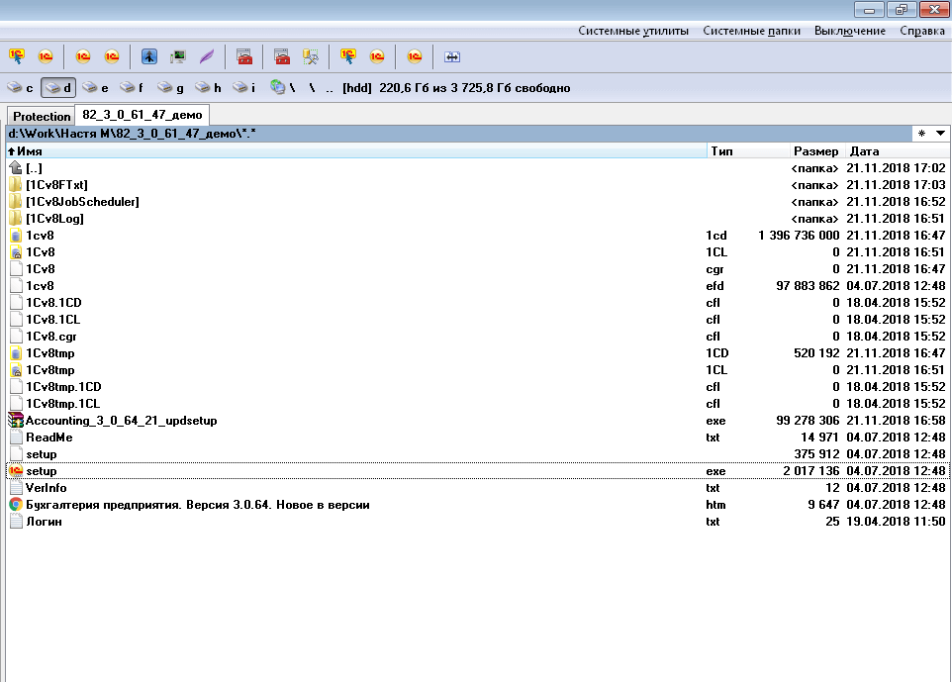Click free space text 220,6 Гб

click(x=475, y=88)
